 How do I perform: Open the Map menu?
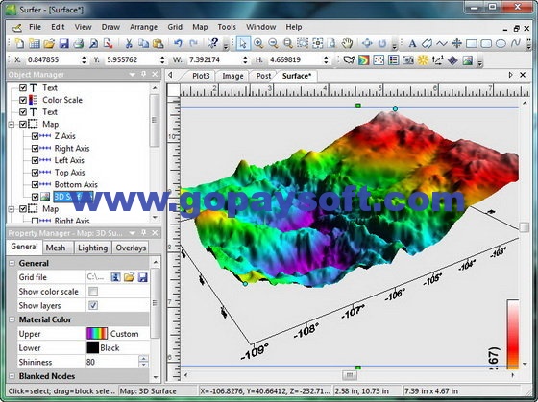click(x=200, y=27)
